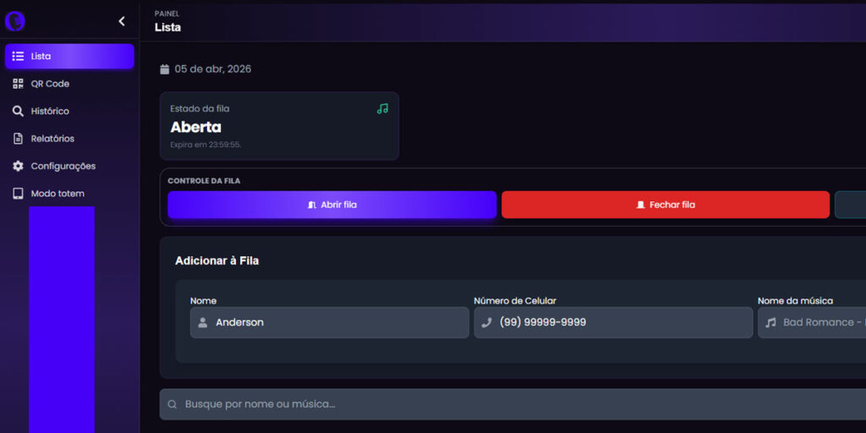This screenshot has width=866, height=433.
Task: Click the date 05 de abr, 2026
Action: 213,69
